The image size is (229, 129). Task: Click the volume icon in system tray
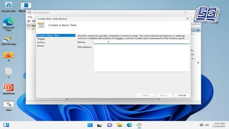click(x=207, y=125)
